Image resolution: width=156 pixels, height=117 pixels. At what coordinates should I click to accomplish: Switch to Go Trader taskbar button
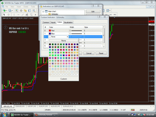click(x=21, y=115)
